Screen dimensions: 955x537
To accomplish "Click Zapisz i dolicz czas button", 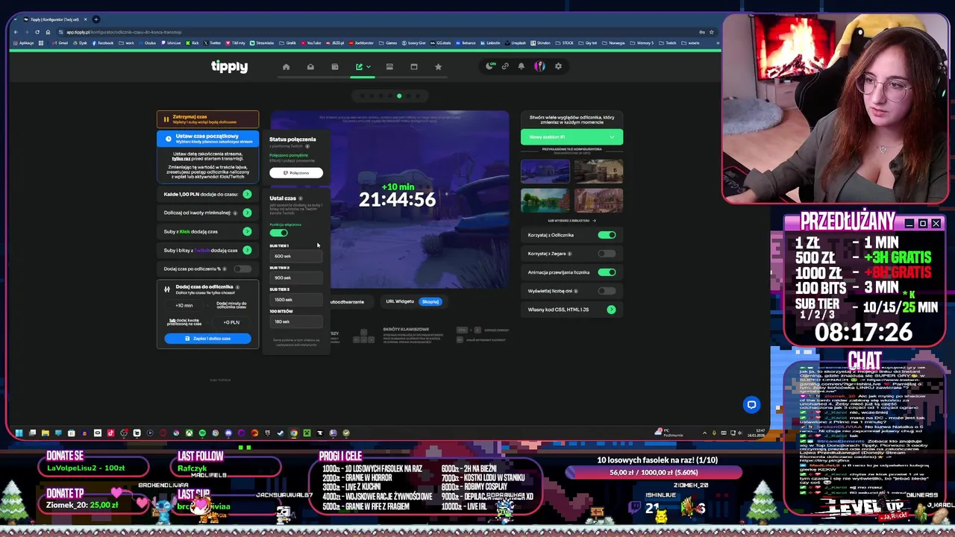I will point(207,339).
